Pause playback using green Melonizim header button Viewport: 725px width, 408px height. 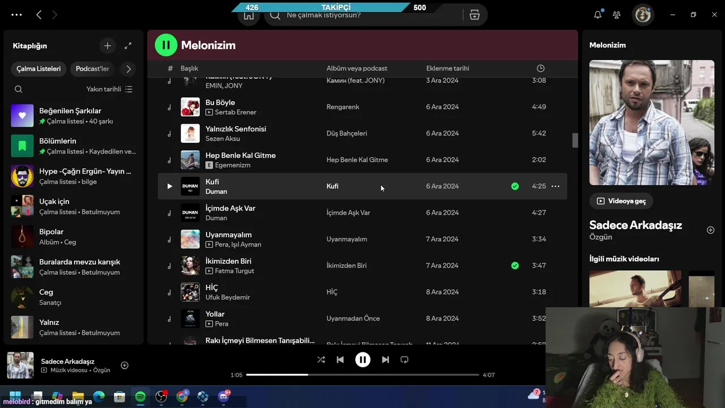pyautogui.click(x=166, y=45)
